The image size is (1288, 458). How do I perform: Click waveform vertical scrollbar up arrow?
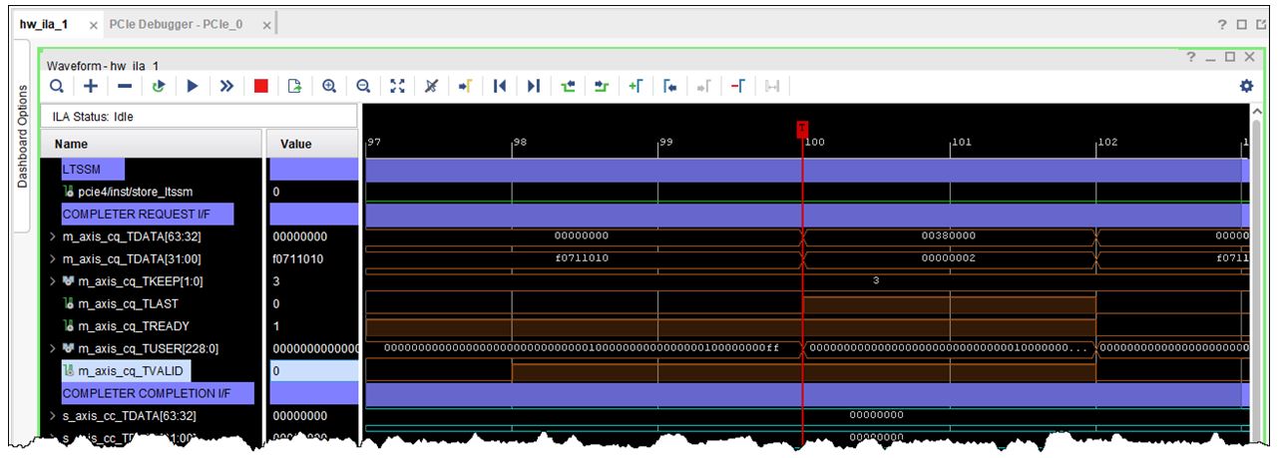point(1256,111)
